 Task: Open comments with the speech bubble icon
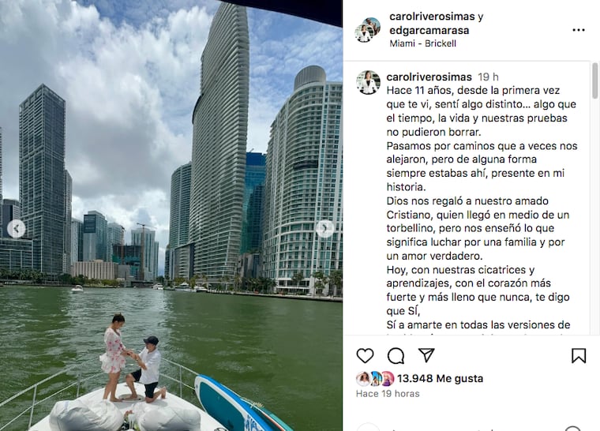click(x=396, y=356)
